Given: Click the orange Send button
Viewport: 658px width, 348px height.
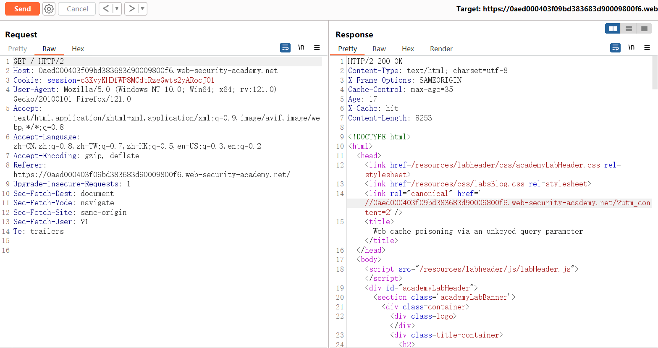Looking at the screenshot, I should tap(22, 9).
